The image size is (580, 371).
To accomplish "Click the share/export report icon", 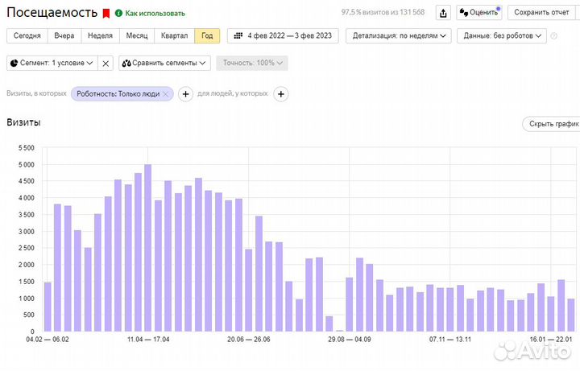I will coord(443,13).
